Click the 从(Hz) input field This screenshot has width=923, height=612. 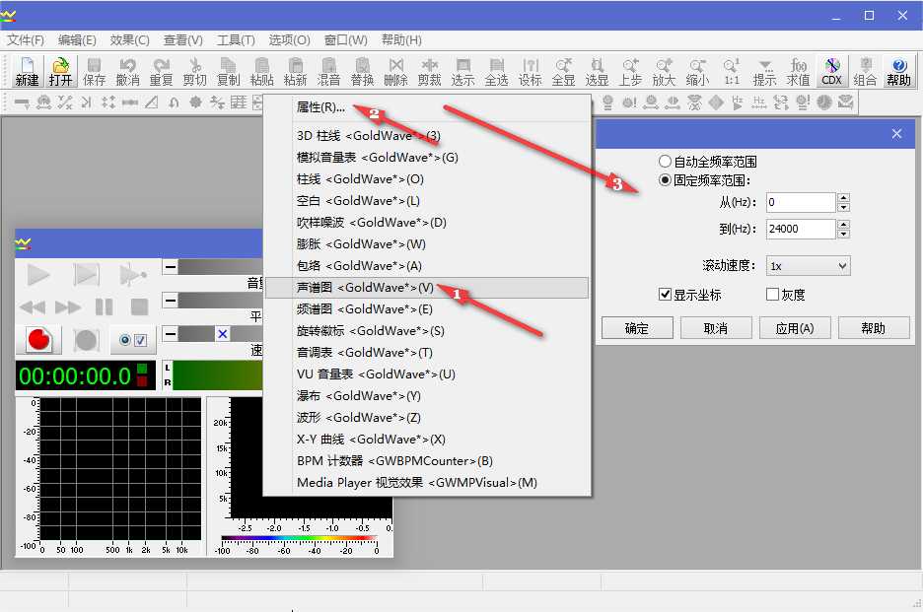point(801,202)
